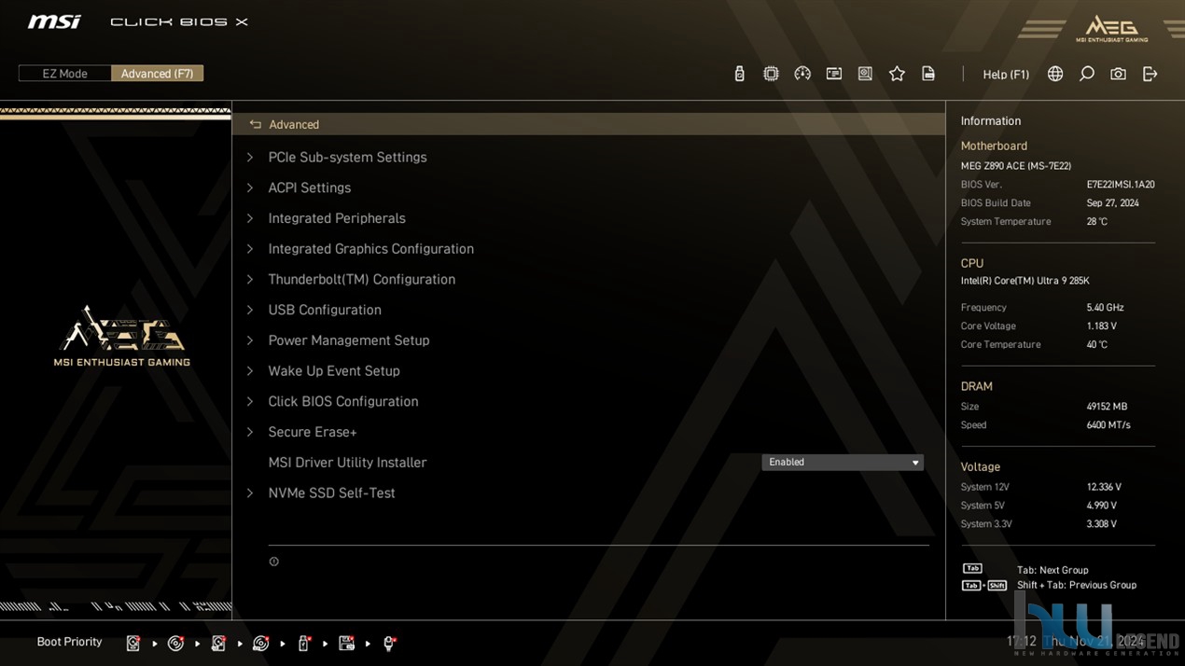The image size is (1185, 666).
Task: Open search with the magnifier icon
Action: [x=1087, y=74]
